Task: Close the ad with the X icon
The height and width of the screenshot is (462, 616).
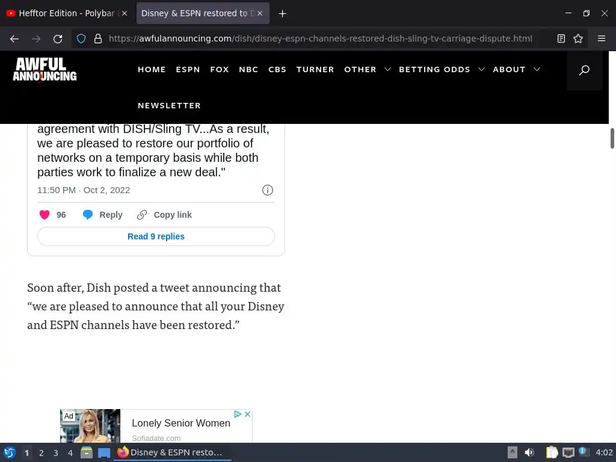Action: point(247,414)
